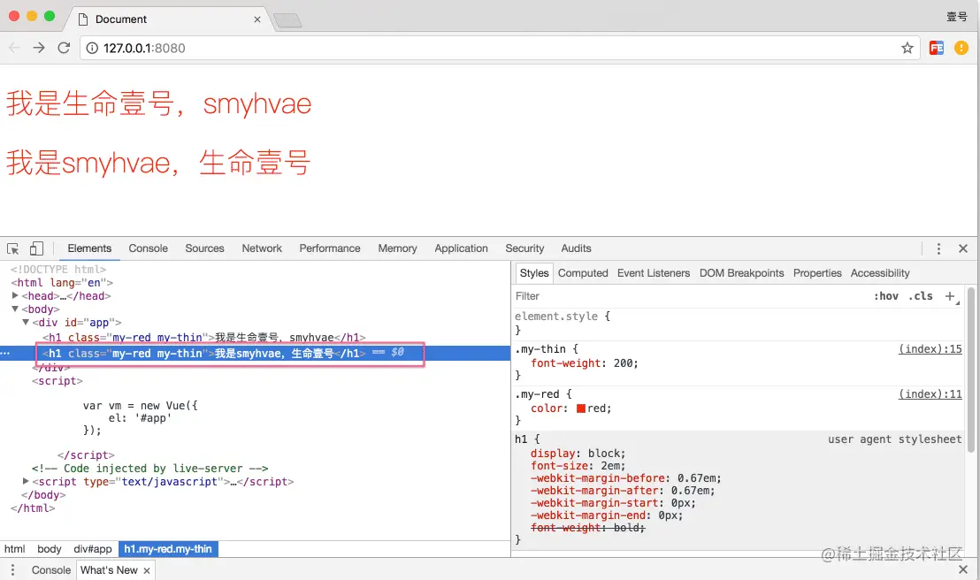This screenshot has height=580, width=980.
Task: Switch to the Console panel tab
Action: coord(148,248)
